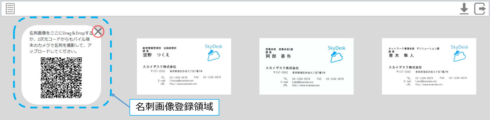
Task: Click the QR code image
Action: 61,78
